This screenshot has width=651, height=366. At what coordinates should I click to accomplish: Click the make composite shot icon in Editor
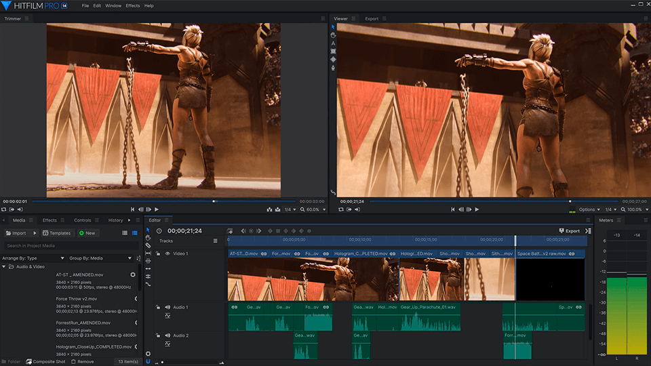pyautogui.click(x=230, y=231)
